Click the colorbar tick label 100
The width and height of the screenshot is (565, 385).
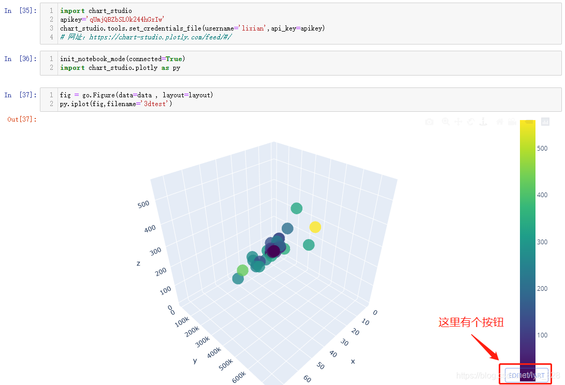542,335
